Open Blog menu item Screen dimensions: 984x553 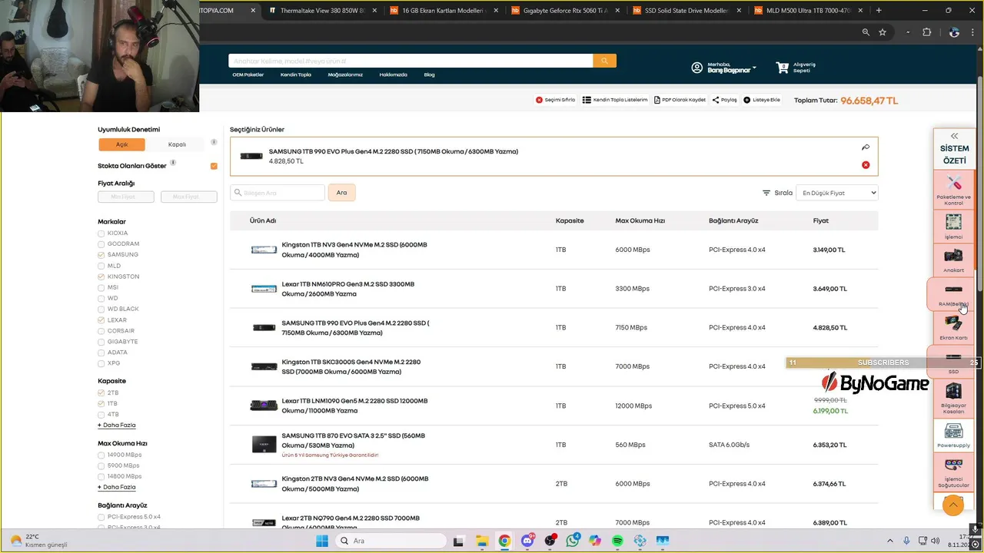tap(429, 75)
